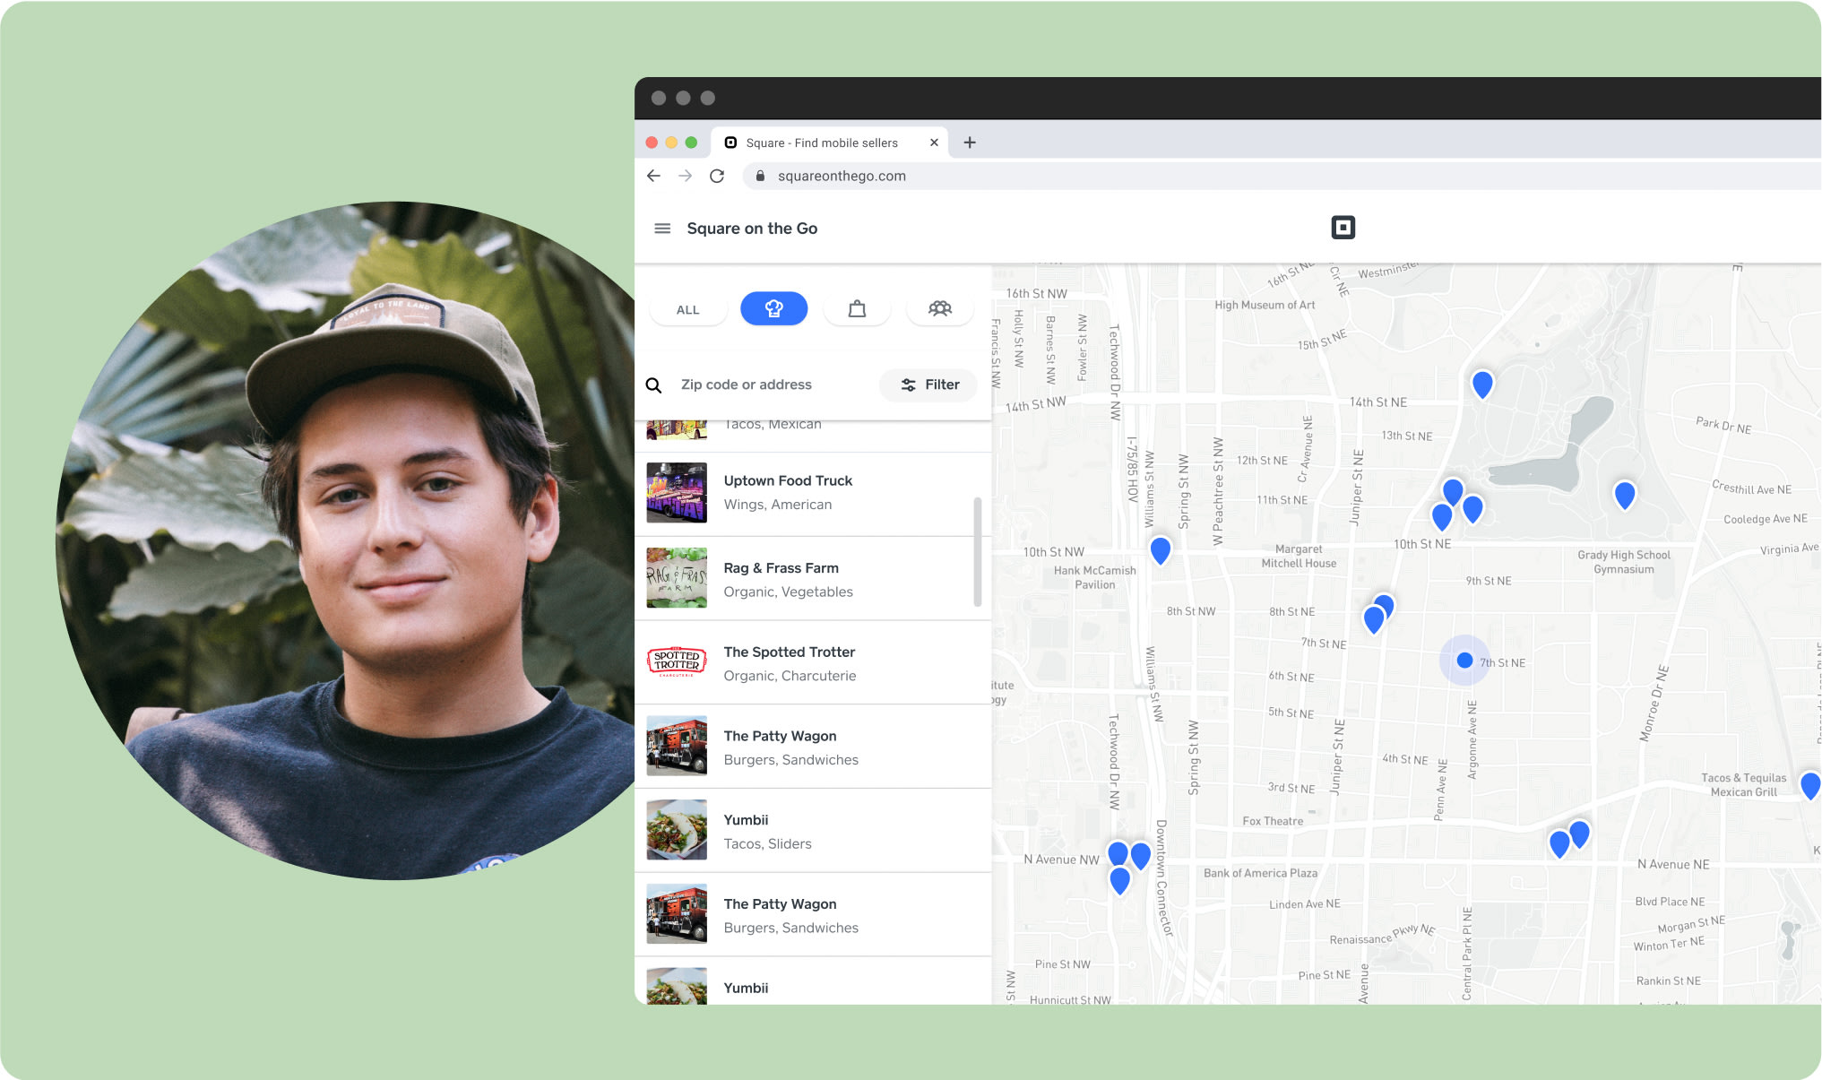Click the Rag & Frass Farm thumbnail
Image resolution: width=1822 pixels, height=1080 pixels.
[x=677, y=578]
